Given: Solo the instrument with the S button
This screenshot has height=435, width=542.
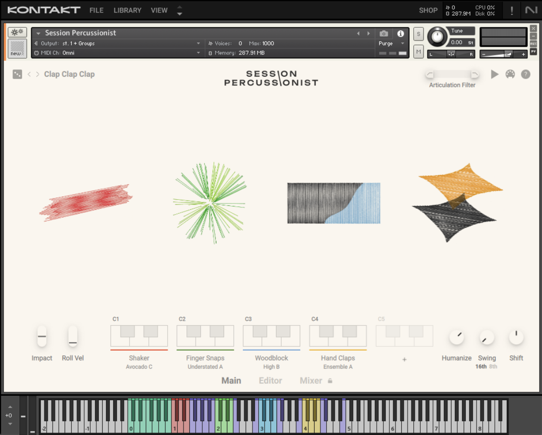Looking at the screenshot, I should [418, 34].
